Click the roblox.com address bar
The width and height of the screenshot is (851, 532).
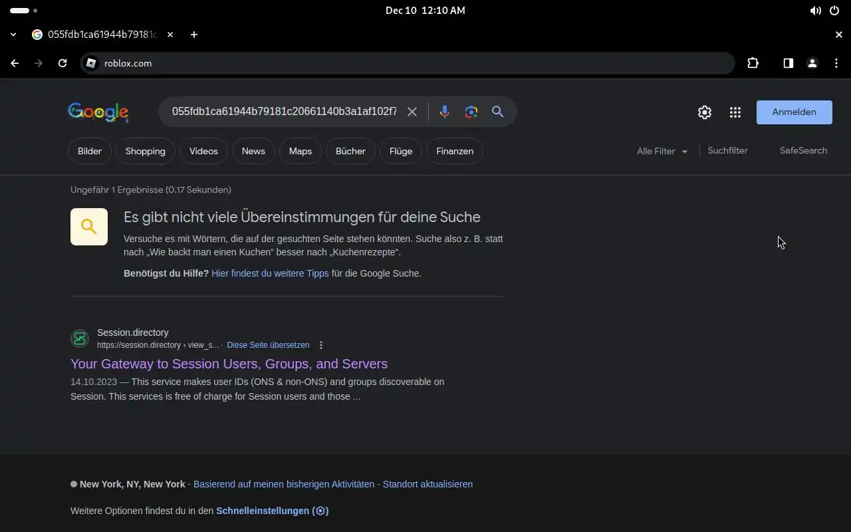click(407, 63)
